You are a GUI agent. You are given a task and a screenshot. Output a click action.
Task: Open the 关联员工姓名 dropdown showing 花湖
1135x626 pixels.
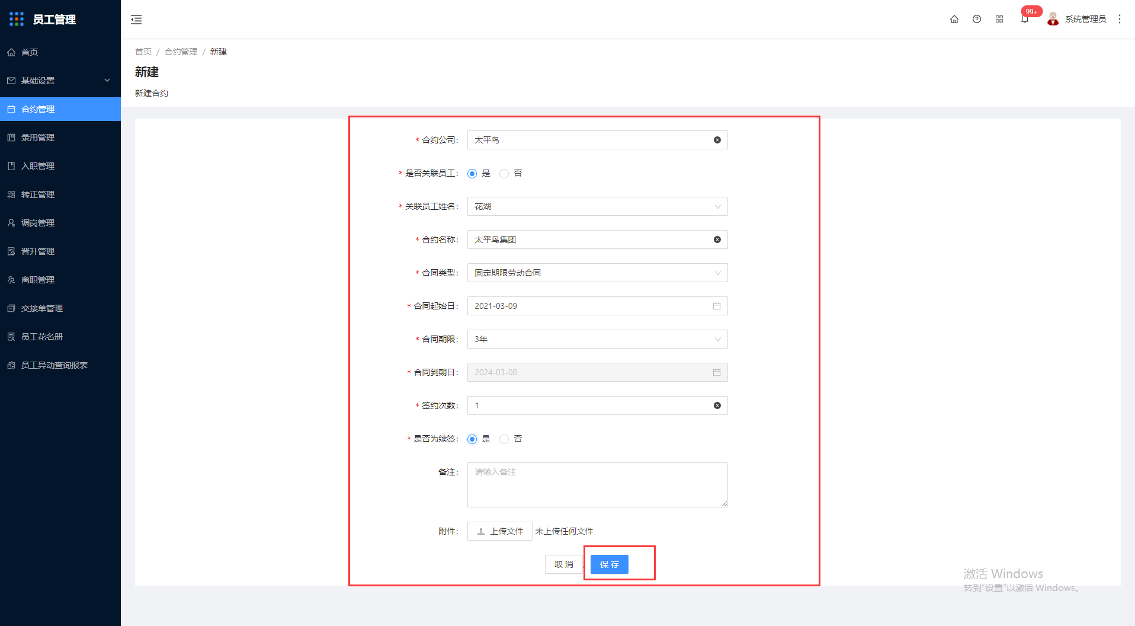(597, 206)
